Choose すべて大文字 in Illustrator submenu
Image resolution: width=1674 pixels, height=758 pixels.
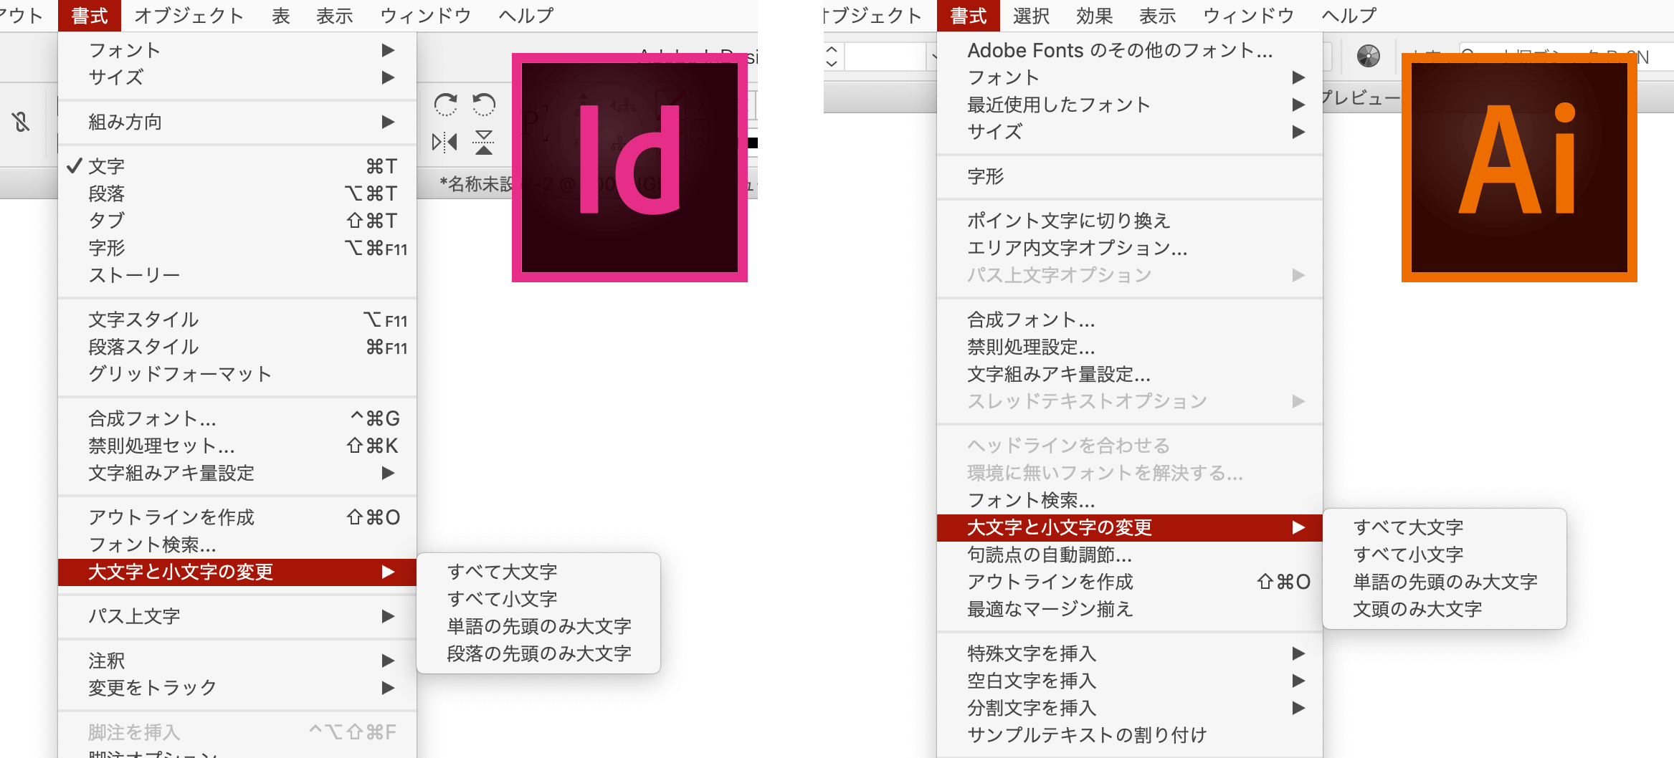point(1445,527)
